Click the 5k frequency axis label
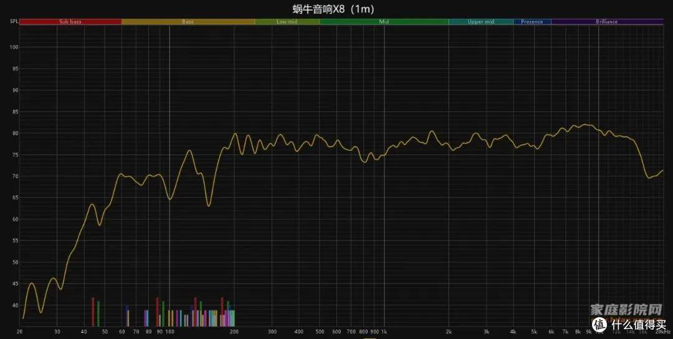The width and height of the screenshot is (673, 339). click(535, 332)
